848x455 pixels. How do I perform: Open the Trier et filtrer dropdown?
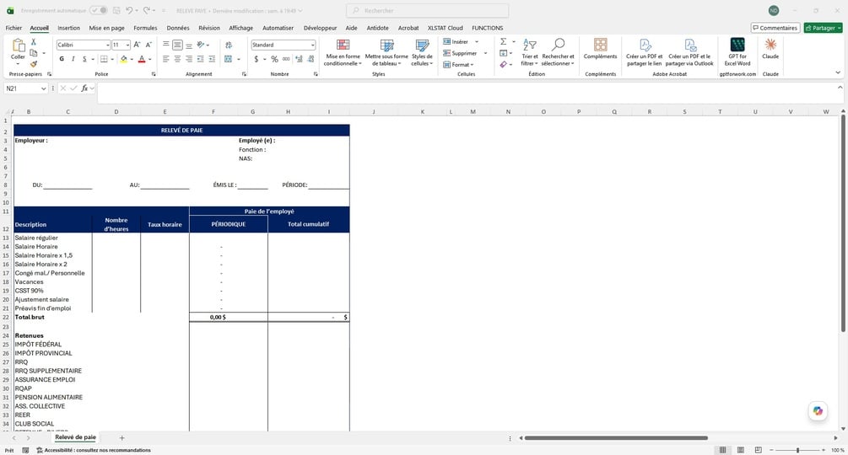coord(529,52)
